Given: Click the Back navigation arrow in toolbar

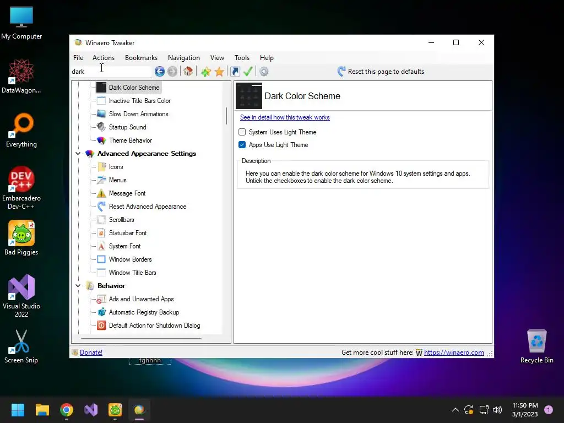Looking at the screenshot, I should coord(160,72).
